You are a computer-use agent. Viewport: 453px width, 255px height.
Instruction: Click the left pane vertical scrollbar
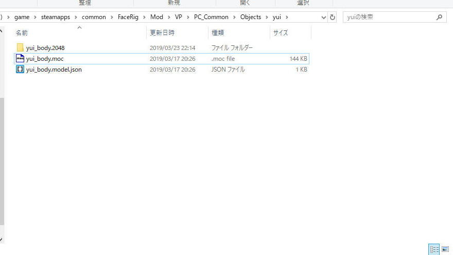tap(2, 161)
